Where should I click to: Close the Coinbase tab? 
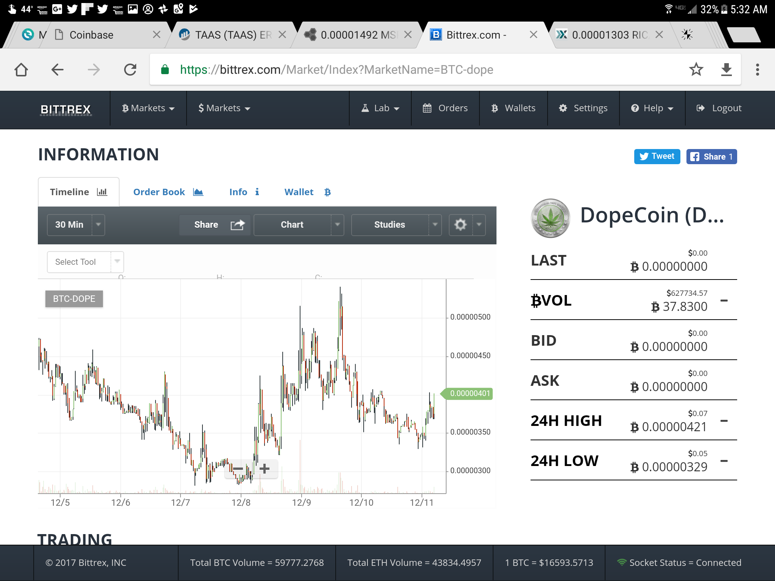pos(156,35)
